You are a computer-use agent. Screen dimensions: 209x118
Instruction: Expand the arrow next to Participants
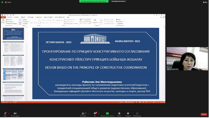tap(88, 113)
